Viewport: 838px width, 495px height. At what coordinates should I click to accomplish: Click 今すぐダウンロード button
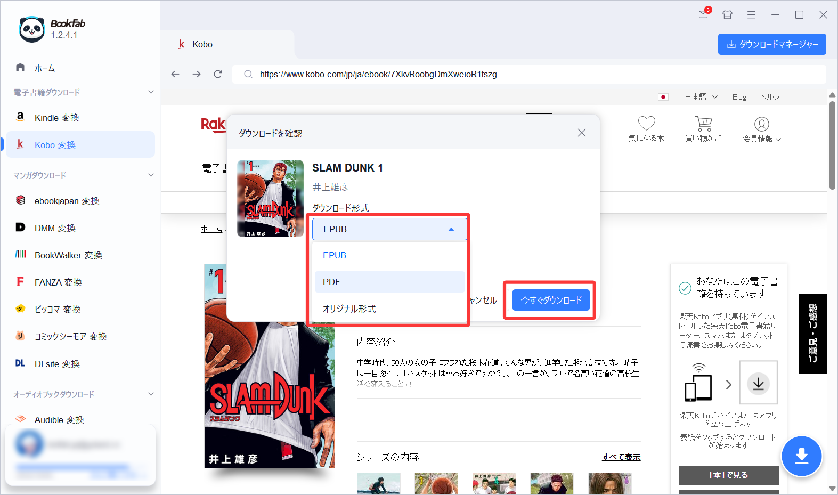(551, 300)
